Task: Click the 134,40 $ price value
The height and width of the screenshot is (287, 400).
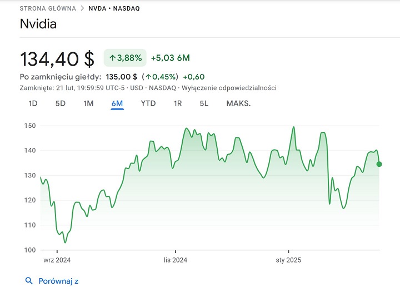Action: [57, 58]
